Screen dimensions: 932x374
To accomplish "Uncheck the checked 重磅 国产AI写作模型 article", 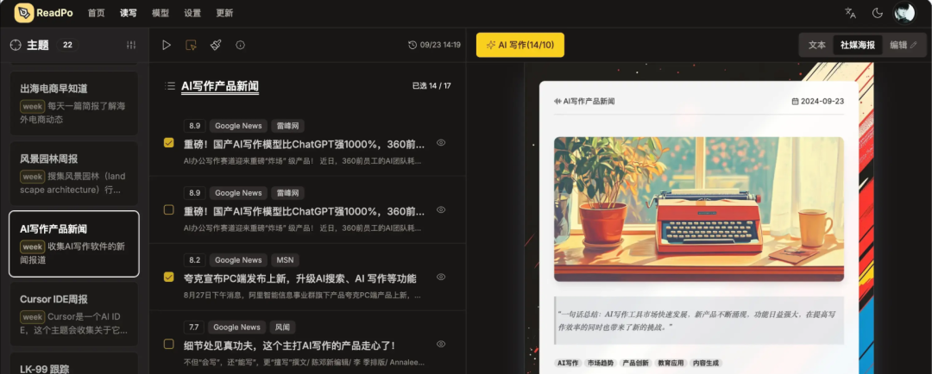I will (x=169, y=143).
